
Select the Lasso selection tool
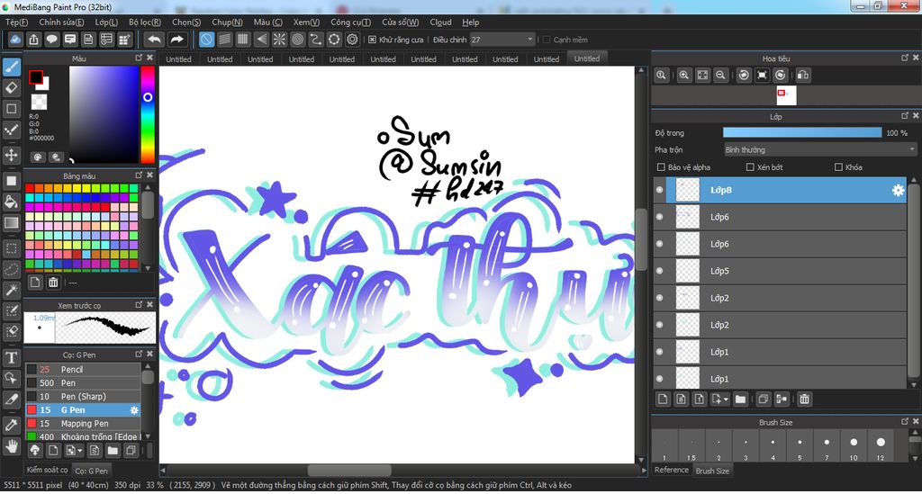tap(11, 269)
